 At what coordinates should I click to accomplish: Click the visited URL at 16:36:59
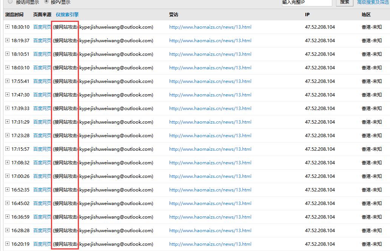[210, 217]
